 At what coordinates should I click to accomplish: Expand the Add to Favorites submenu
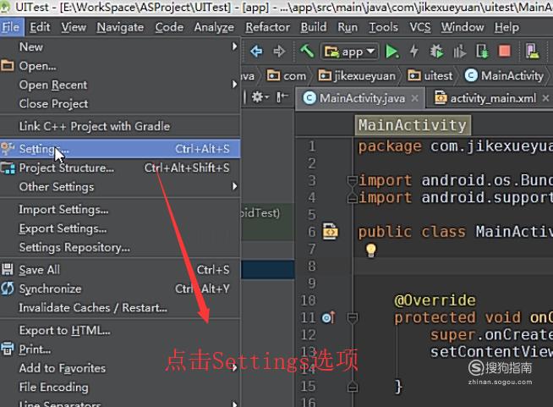tap(120, 368)
